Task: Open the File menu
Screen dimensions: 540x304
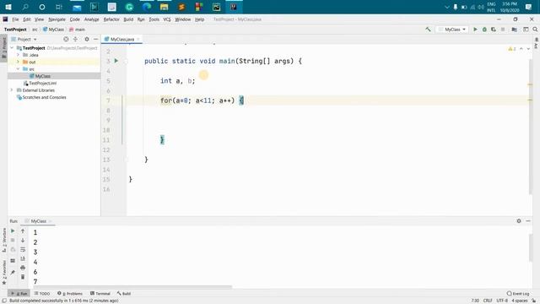Action: (15, 19)
